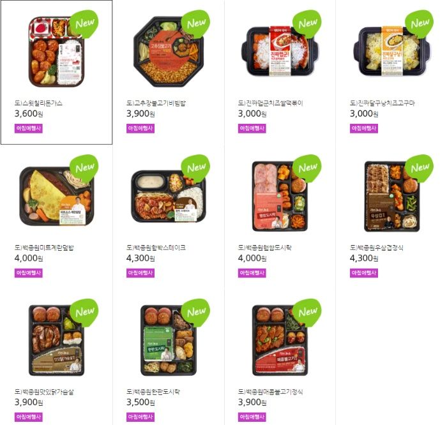Click the New badge on 백종원맛있닭가슴살
This screenshot has height=425, width=447.
tap(84, 313)
